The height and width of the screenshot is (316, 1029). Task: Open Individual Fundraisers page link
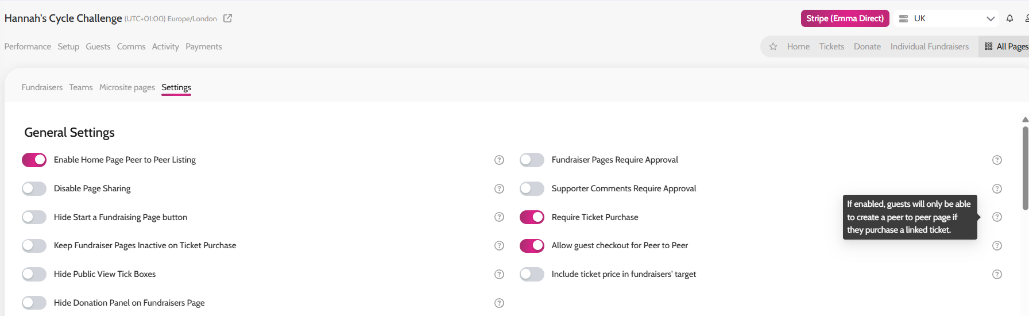tap(929, 47)
